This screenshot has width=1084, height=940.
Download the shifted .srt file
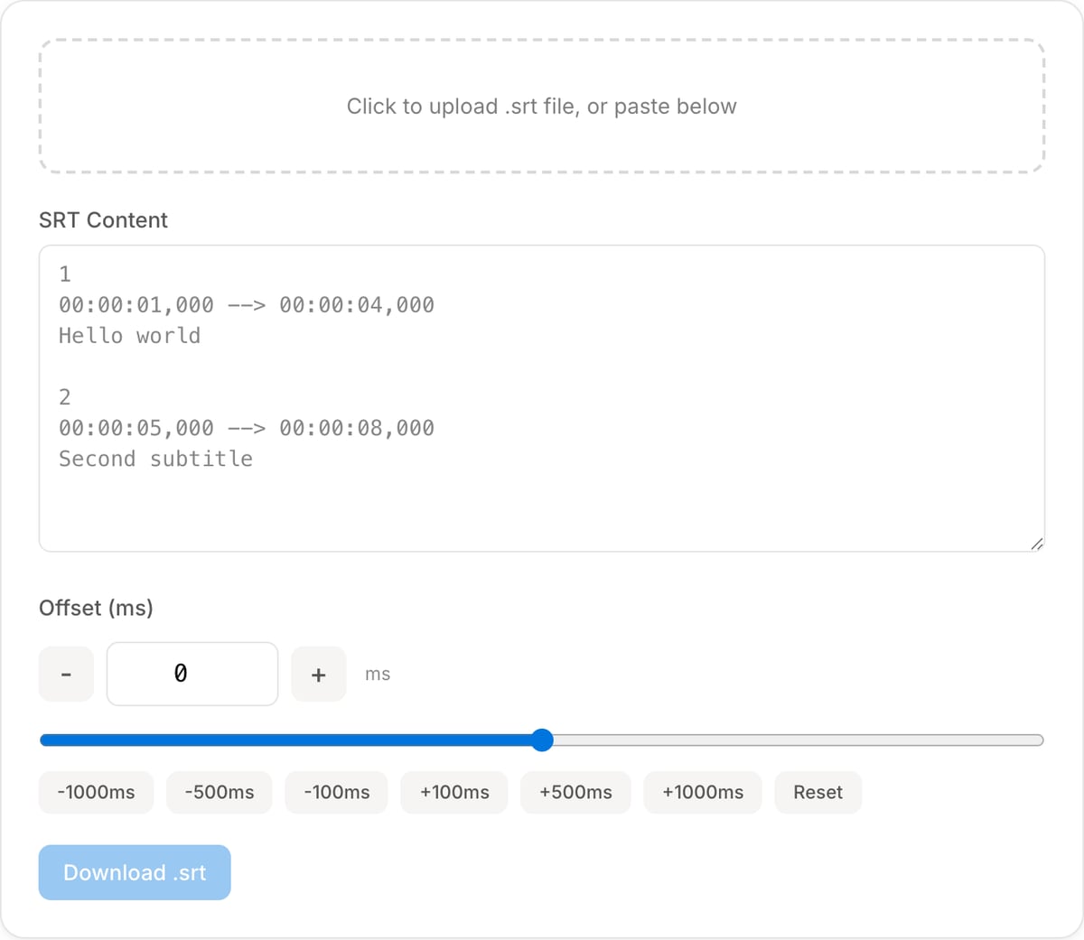pos(135,872)
